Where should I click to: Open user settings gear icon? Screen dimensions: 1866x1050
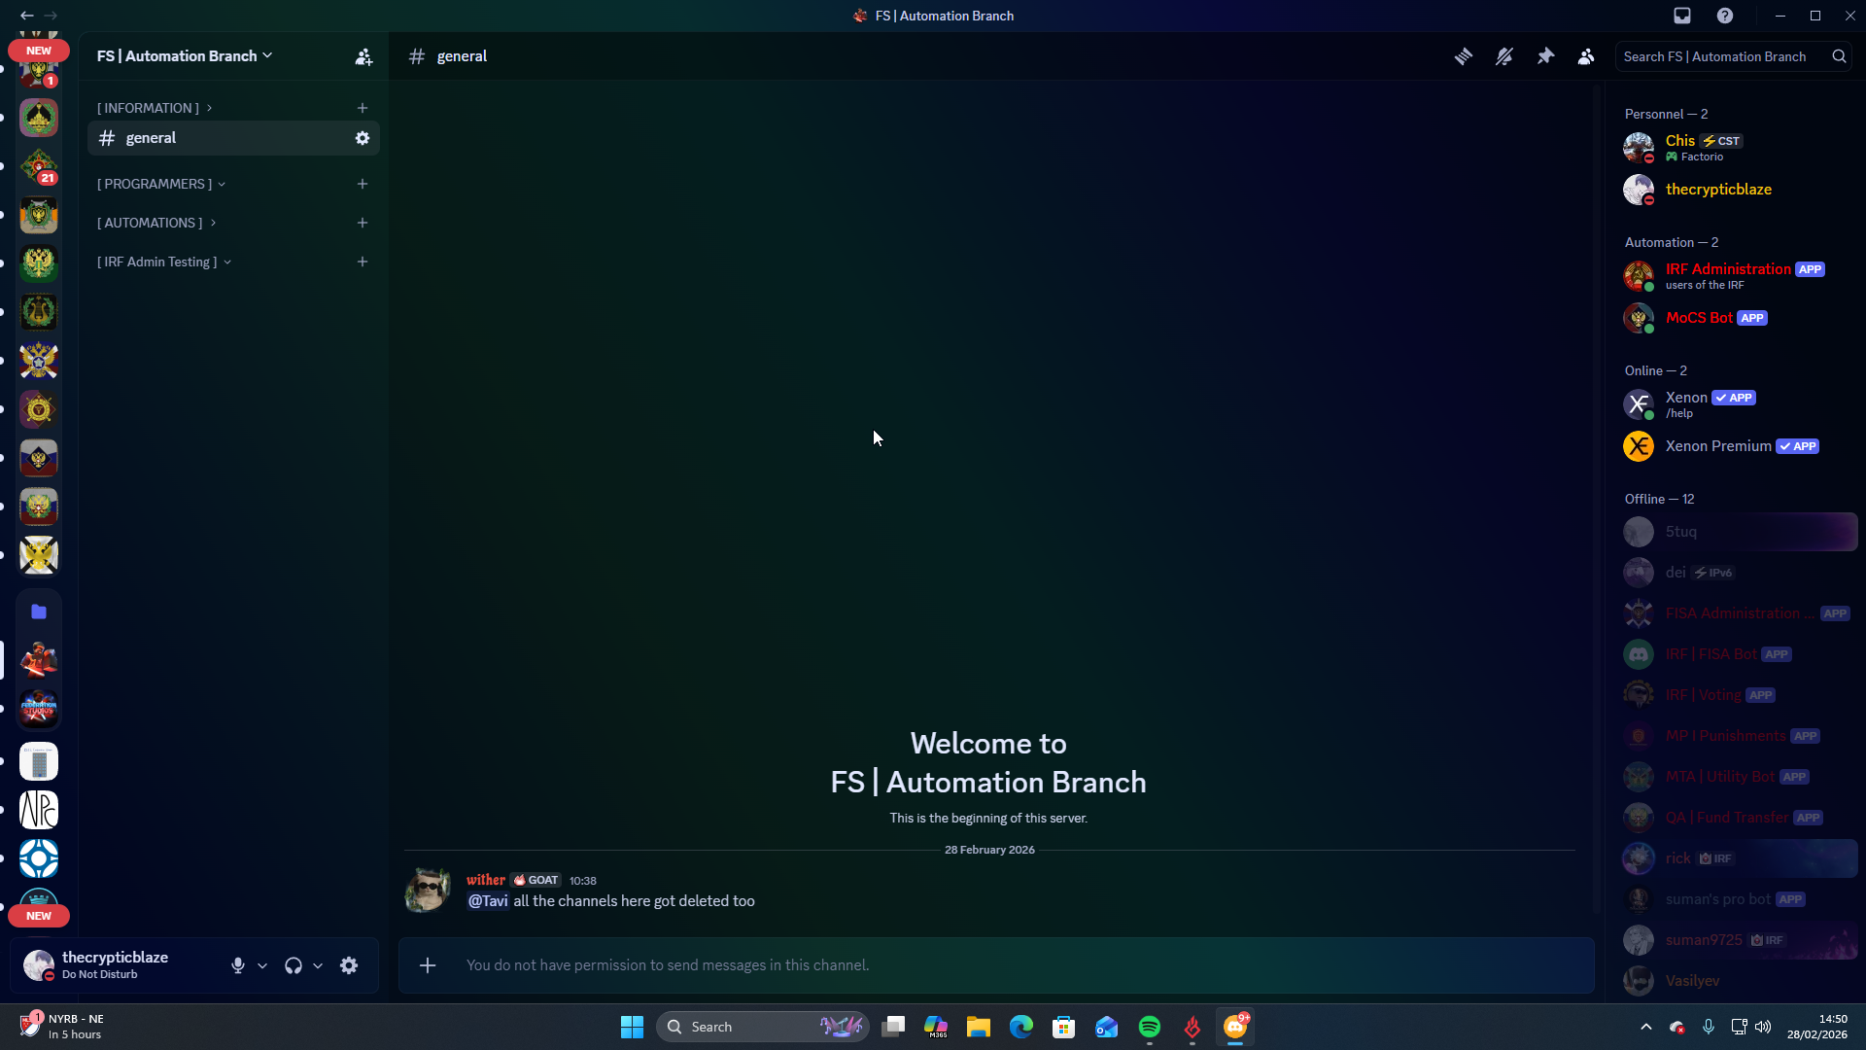349,965
